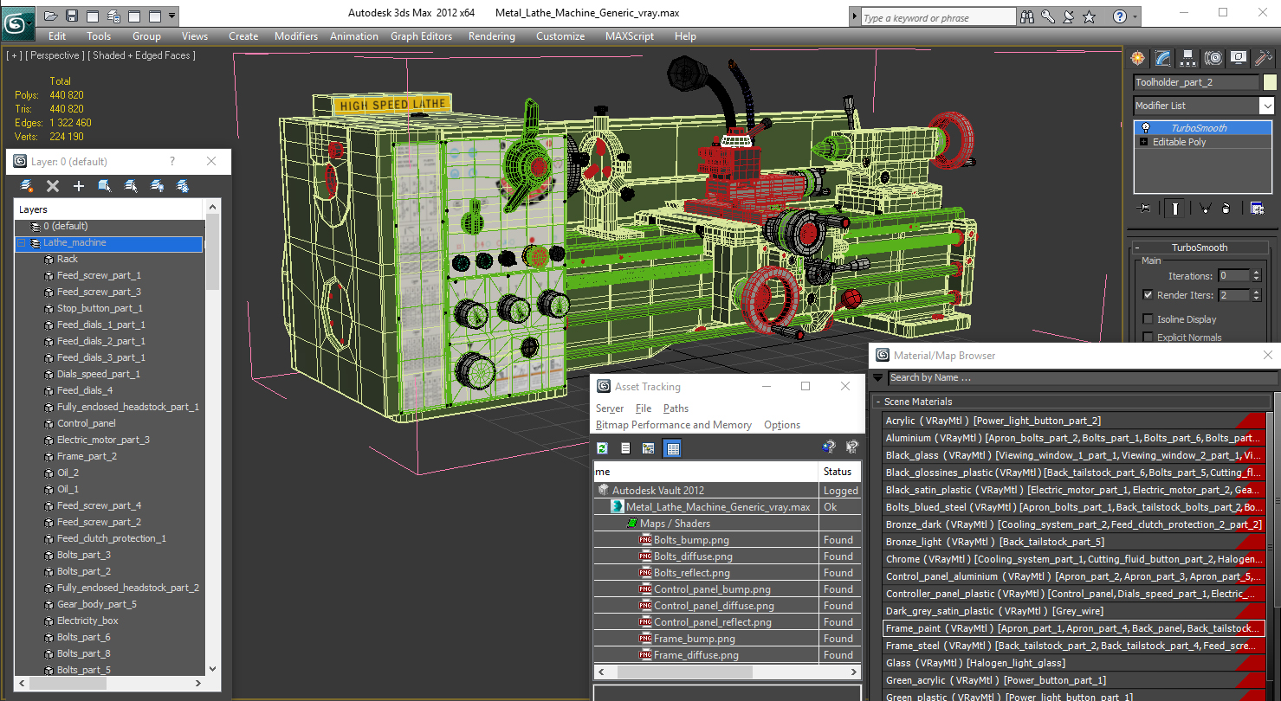Image resolution: width=1281 pixels, height=701 pixels.
Task: Click the Save File floppy disk icon
Action: pos(72,16)
